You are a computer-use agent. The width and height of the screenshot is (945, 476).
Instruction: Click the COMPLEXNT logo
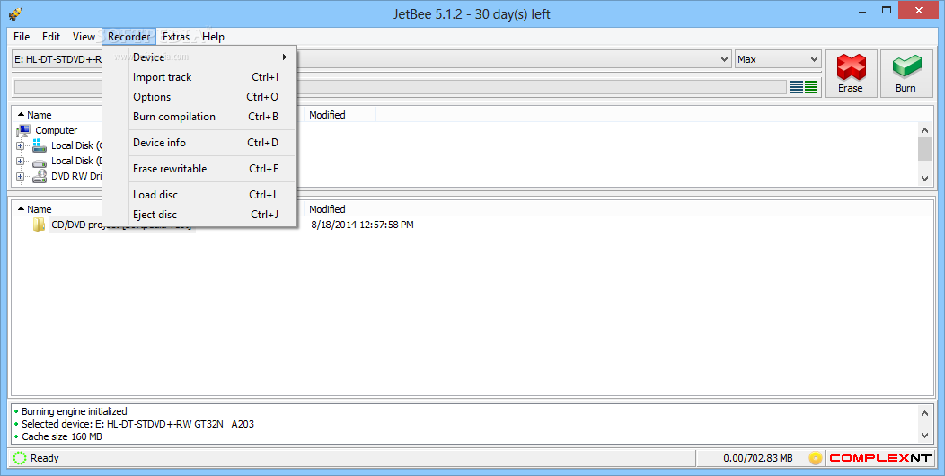[880, 459]
